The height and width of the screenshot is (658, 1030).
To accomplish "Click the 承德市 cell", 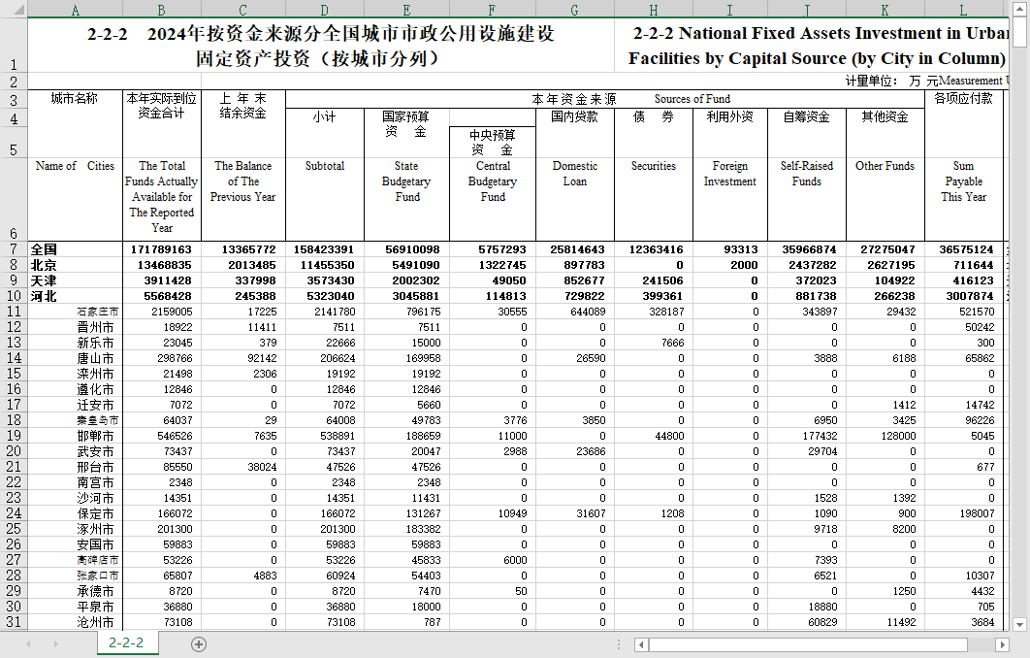I will click(75, 591).
